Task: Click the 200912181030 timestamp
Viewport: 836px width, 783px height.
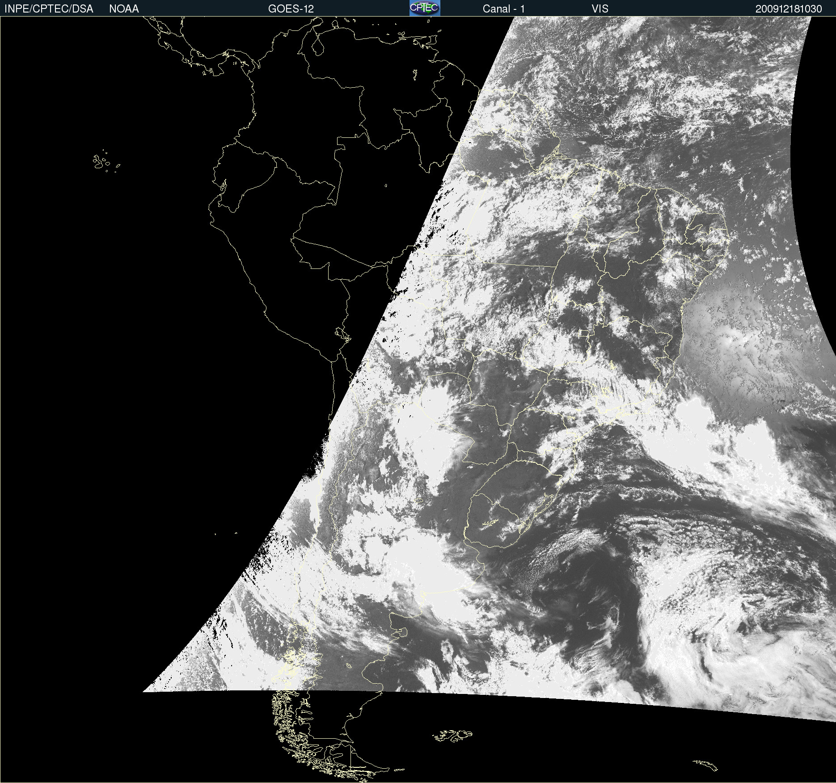Action: coord(789,9)
